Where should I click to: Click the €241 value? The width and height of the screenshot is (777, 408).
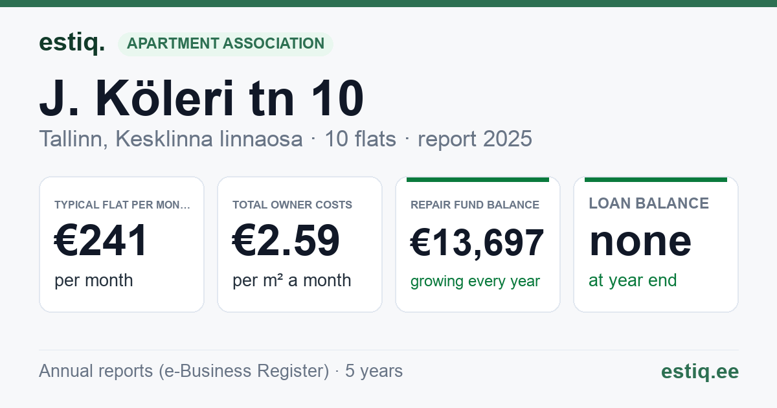pos(102,241)
